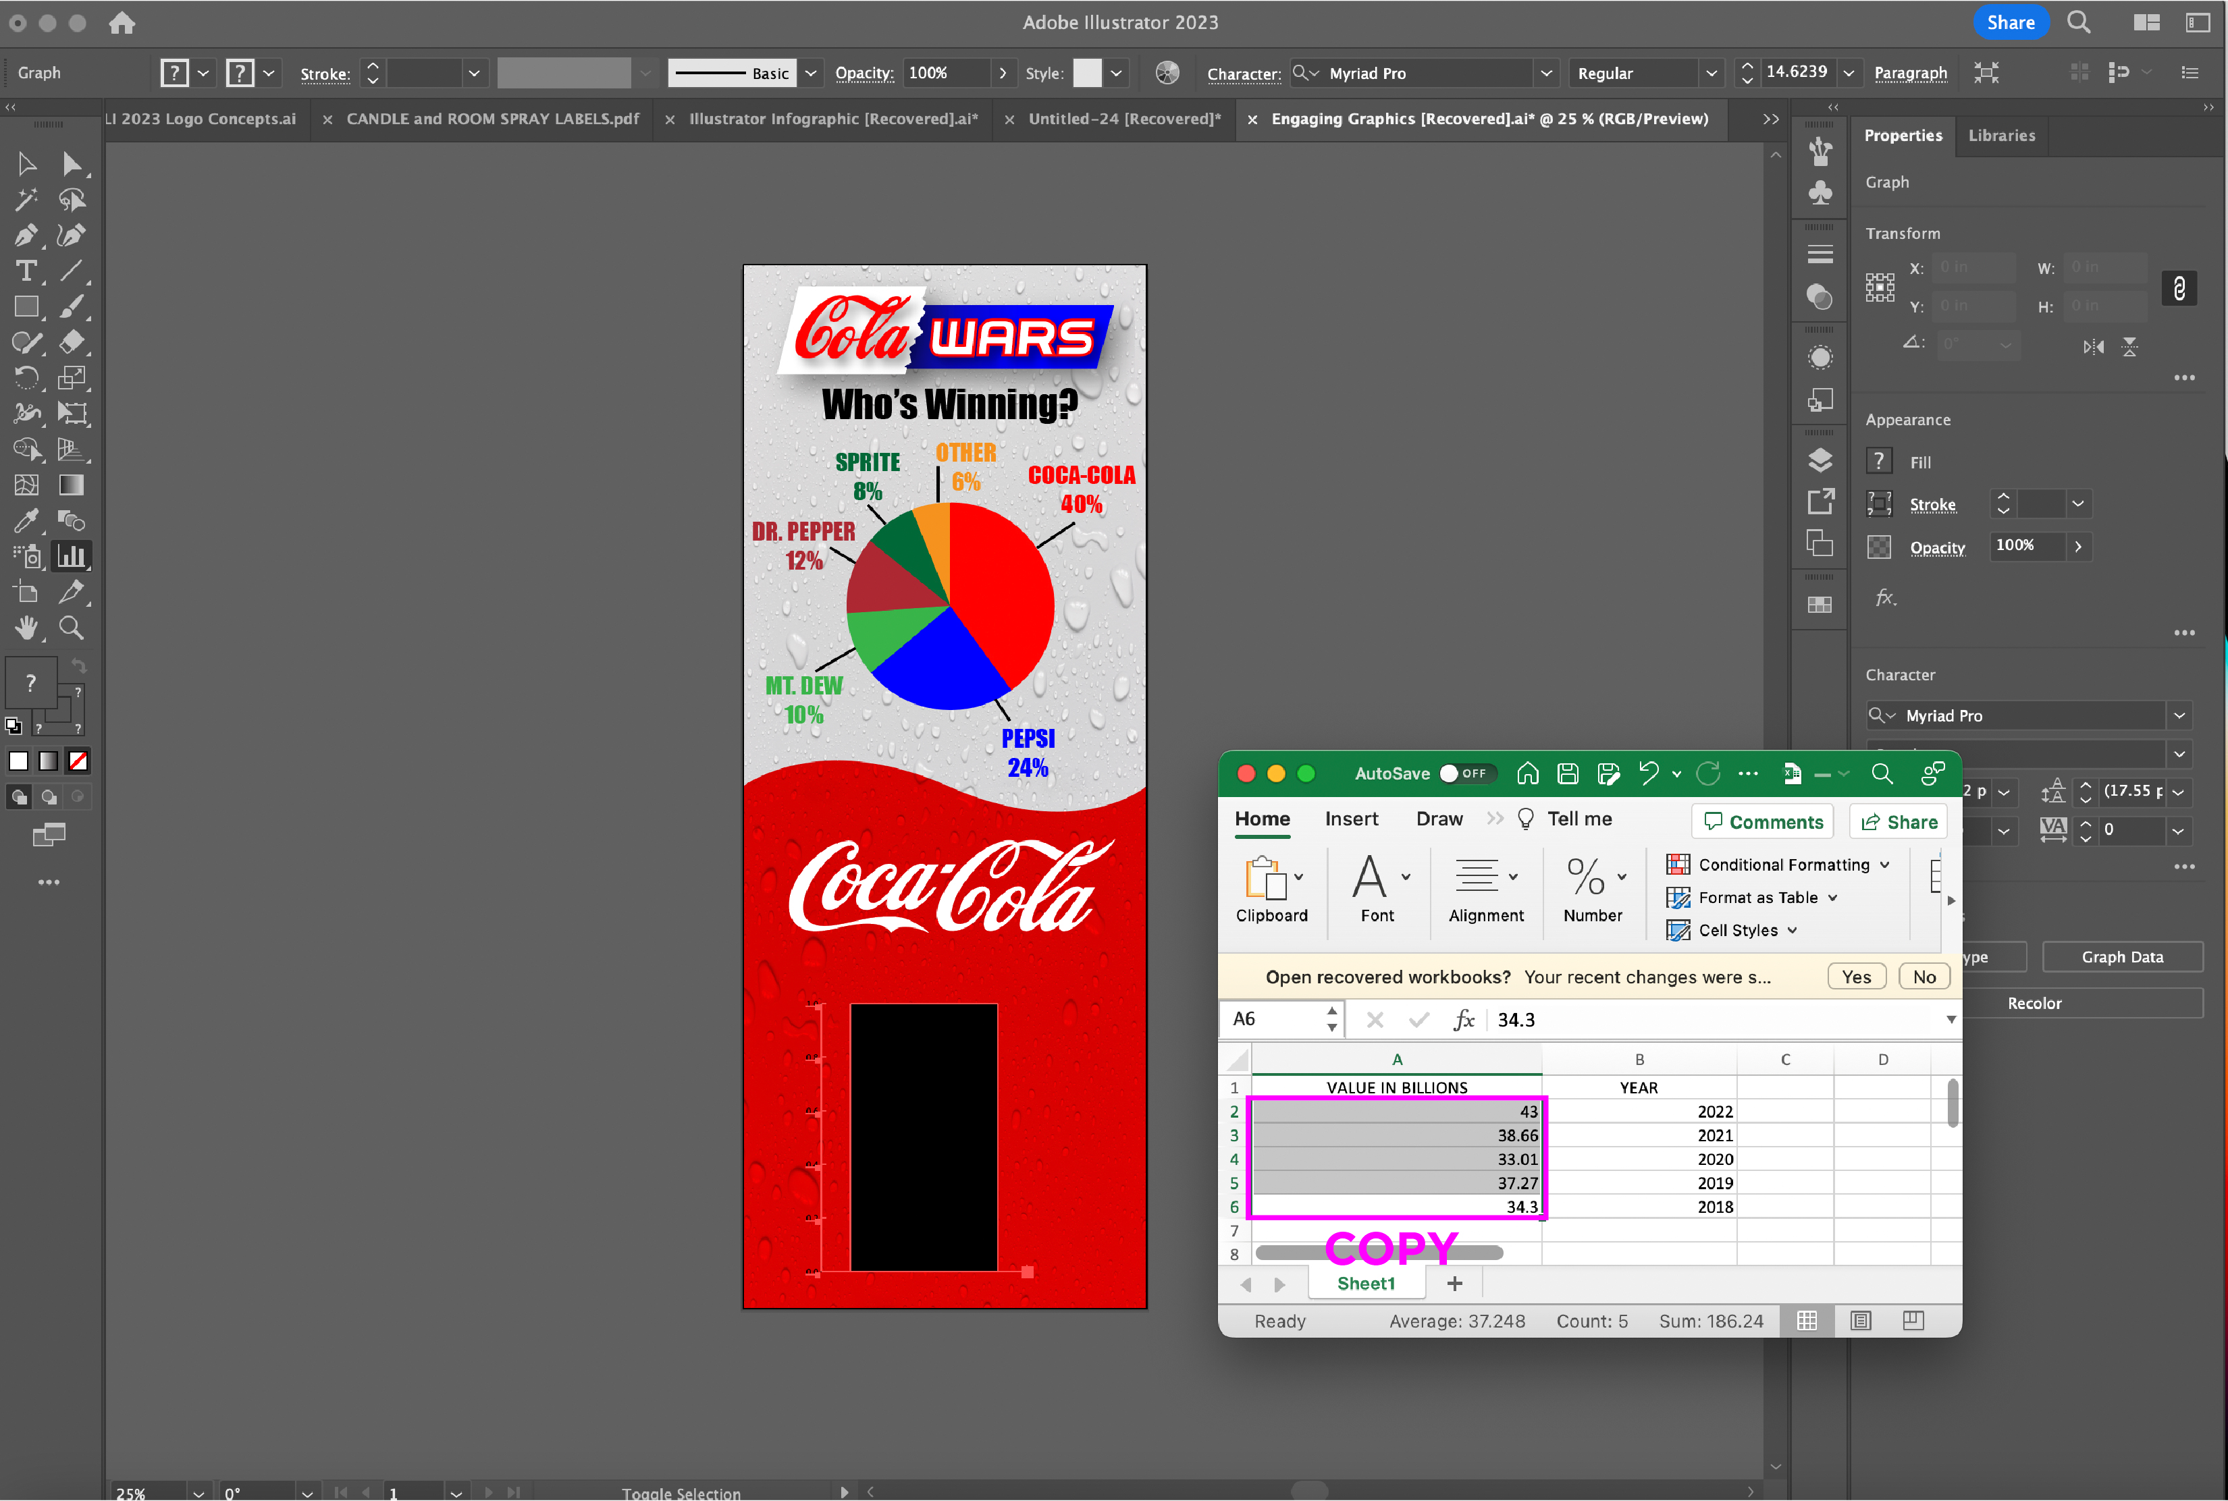
Task: Switch to Page Layout view in Excel
Action: click(1860, 1321)
